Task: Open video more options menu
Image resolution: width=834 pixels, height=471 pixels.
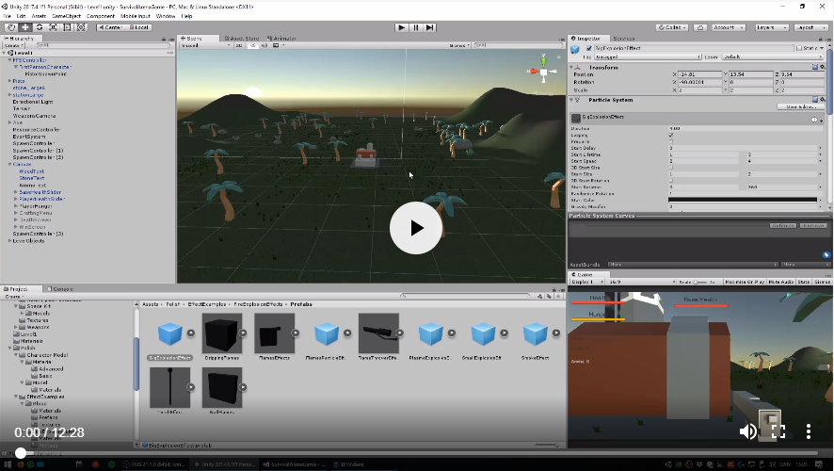Action: pos(808,431)
